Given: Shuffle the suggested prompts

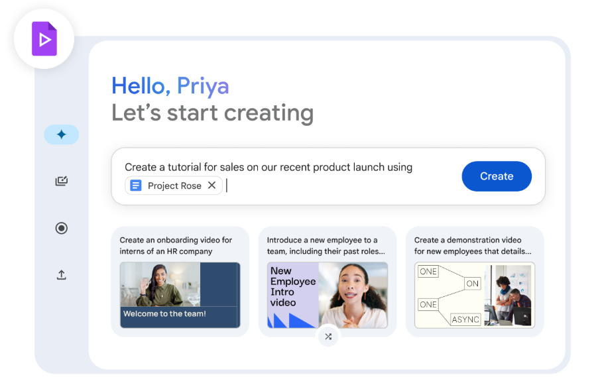Looking at the screenshot, I should tap(328, 337).
